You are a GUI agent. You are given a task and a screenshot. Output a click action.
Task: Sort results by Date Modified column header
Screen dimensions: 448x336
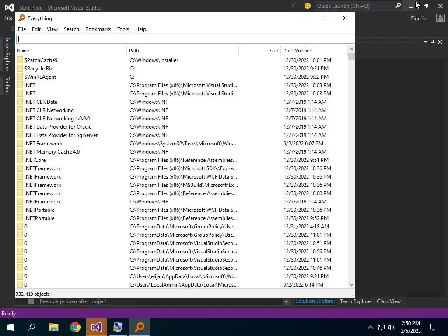pos(314,51)
